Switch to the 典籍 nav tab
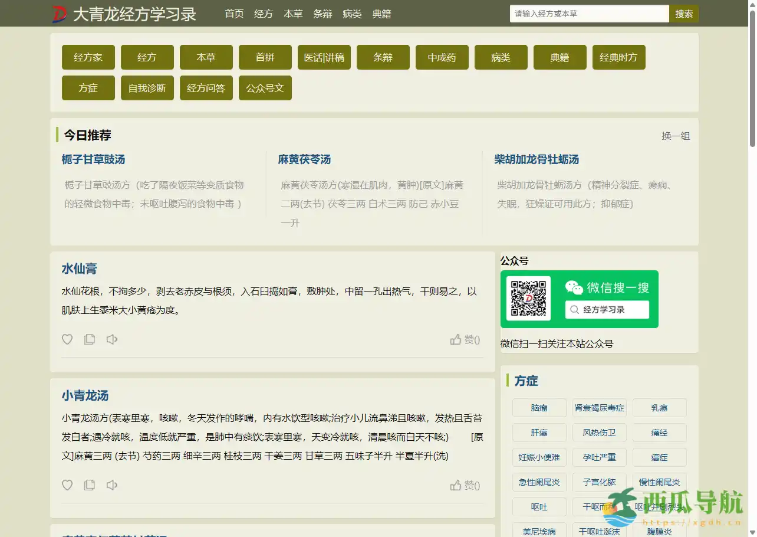The width and height of the screenshot is (757, 537). click(382, 14)
